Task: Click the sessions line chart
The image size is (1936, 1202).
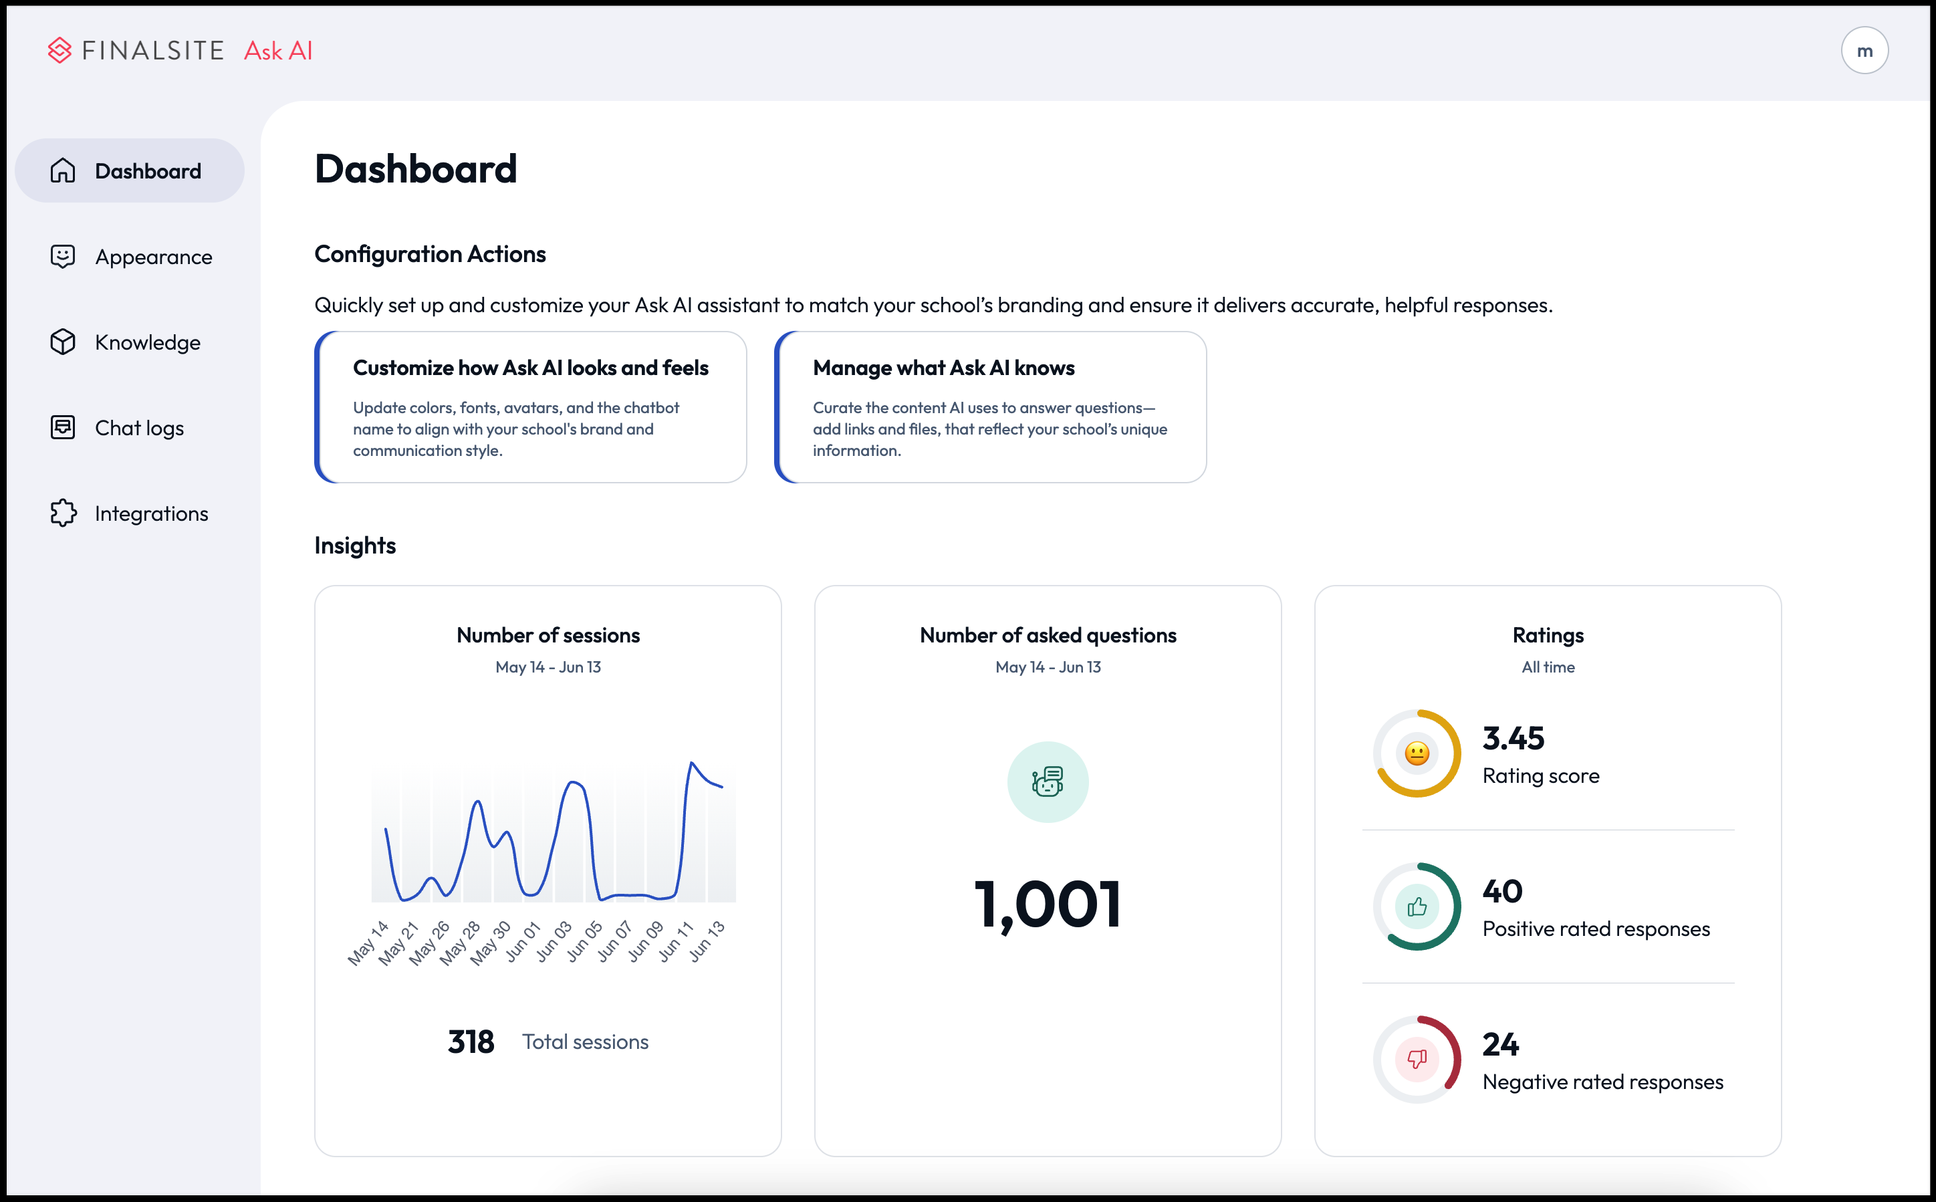Action: click(553, 831)
